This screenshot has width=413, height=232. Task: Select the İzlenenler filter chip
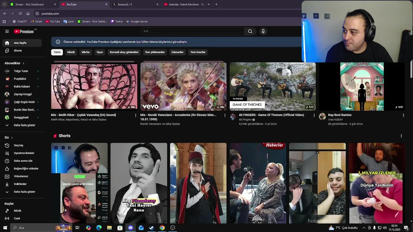tap(177, 52)
